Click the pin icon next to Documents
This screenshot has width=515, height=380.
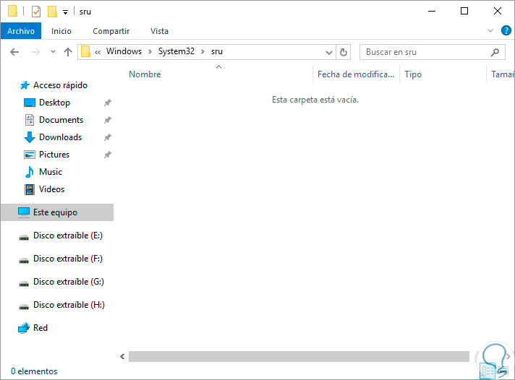pos(107,120)
